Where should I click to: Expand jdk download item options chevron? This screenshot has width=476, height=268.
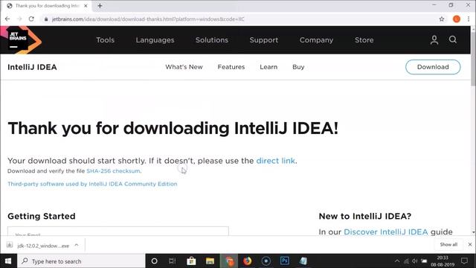(x=77, y=245)
